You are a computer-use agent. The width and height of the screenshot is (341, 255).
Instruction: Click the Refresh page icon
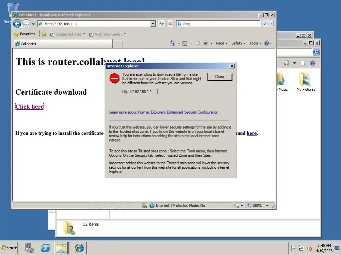pyautogui.click(x=162, y=24)
